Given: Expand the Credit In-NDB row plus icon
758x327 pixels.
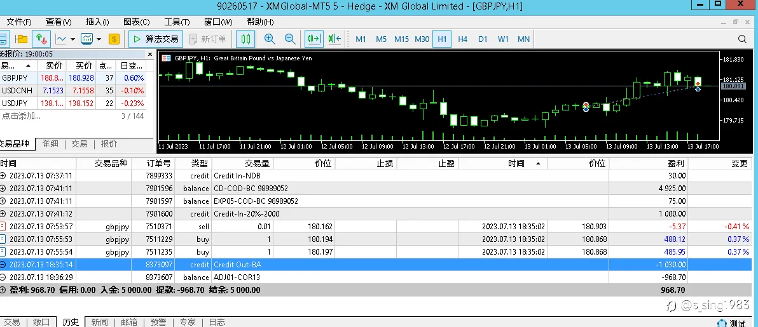Looking at the screenshot, I should (3, 176).
